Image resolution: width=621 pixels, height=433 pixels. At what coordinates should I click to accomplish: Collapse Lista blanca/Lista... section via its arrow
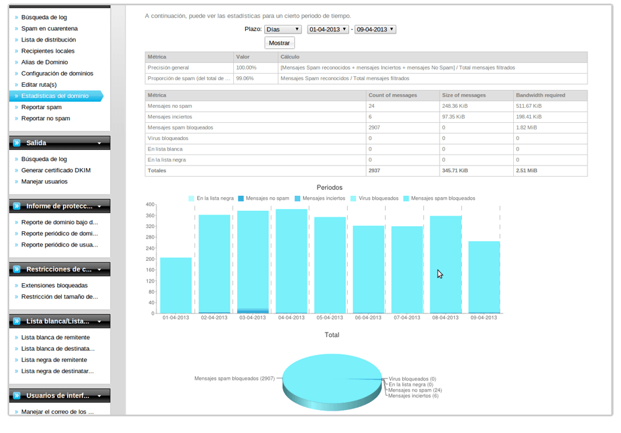tap(99, 322)
